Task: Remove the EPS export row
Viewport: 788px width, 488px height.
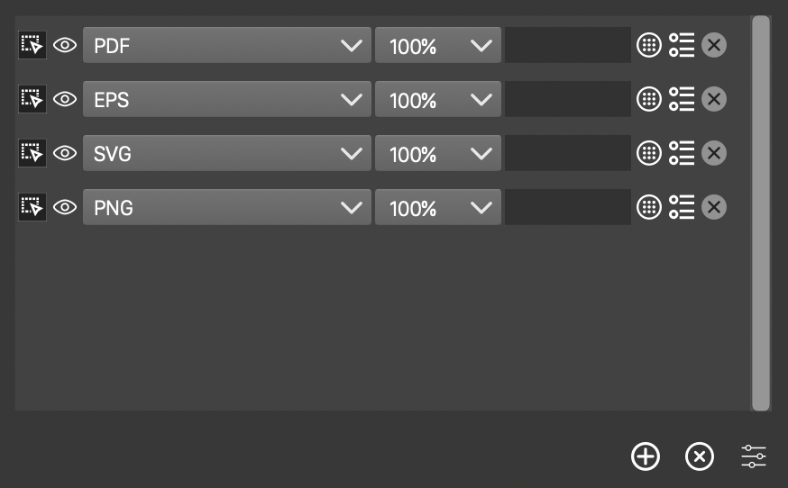Action: pyautogui.click(x=714, y=99)
